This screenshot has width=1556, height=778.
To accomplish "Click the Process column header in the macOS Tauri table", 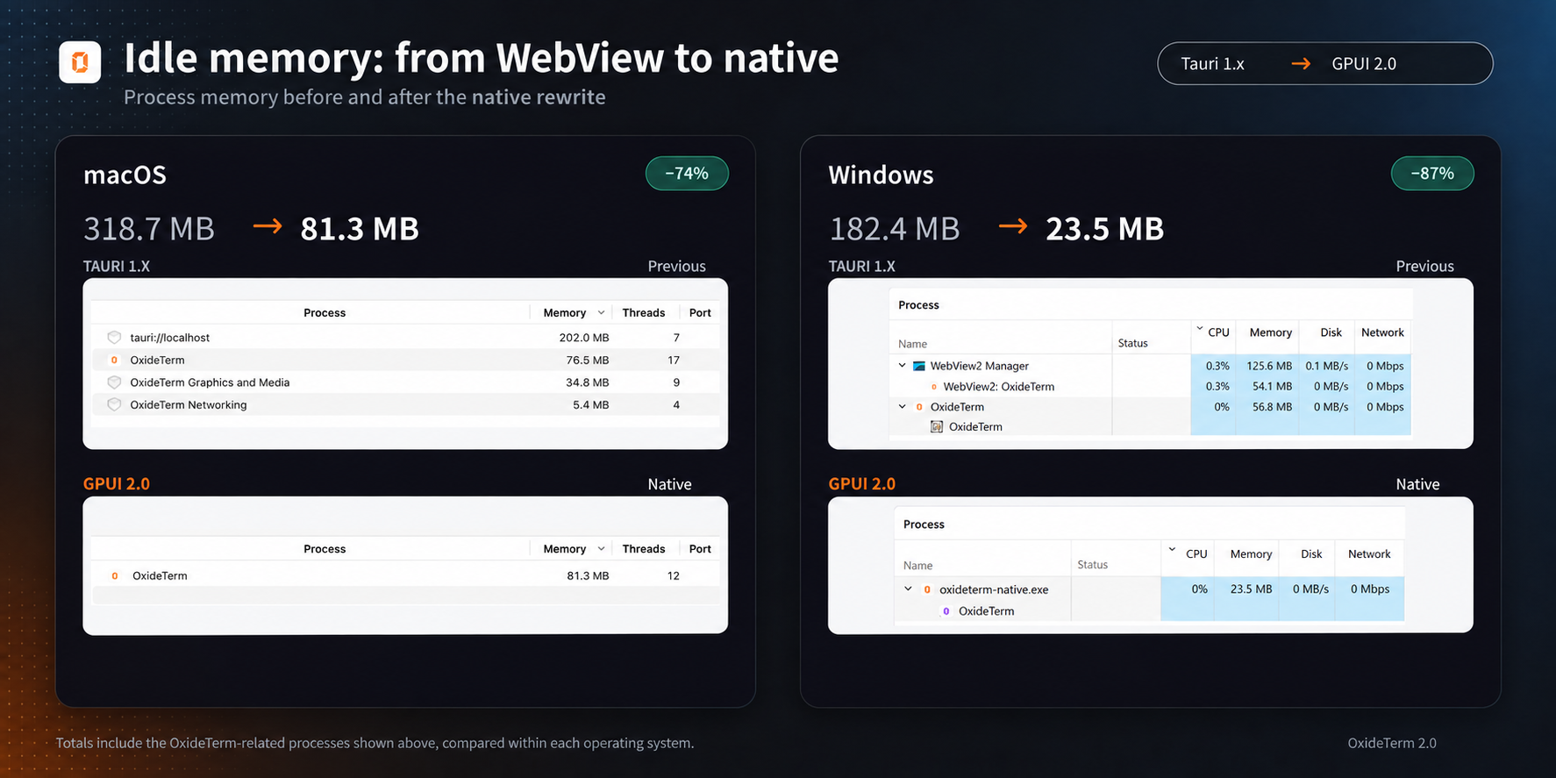I will pyautogui.click(x=325, y=312).
